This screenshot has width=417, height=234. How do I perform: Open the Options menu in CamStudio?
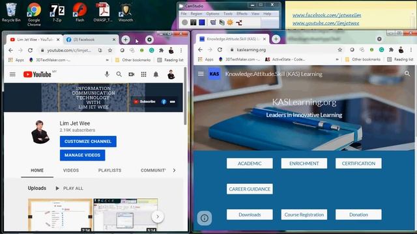[213, 14]
